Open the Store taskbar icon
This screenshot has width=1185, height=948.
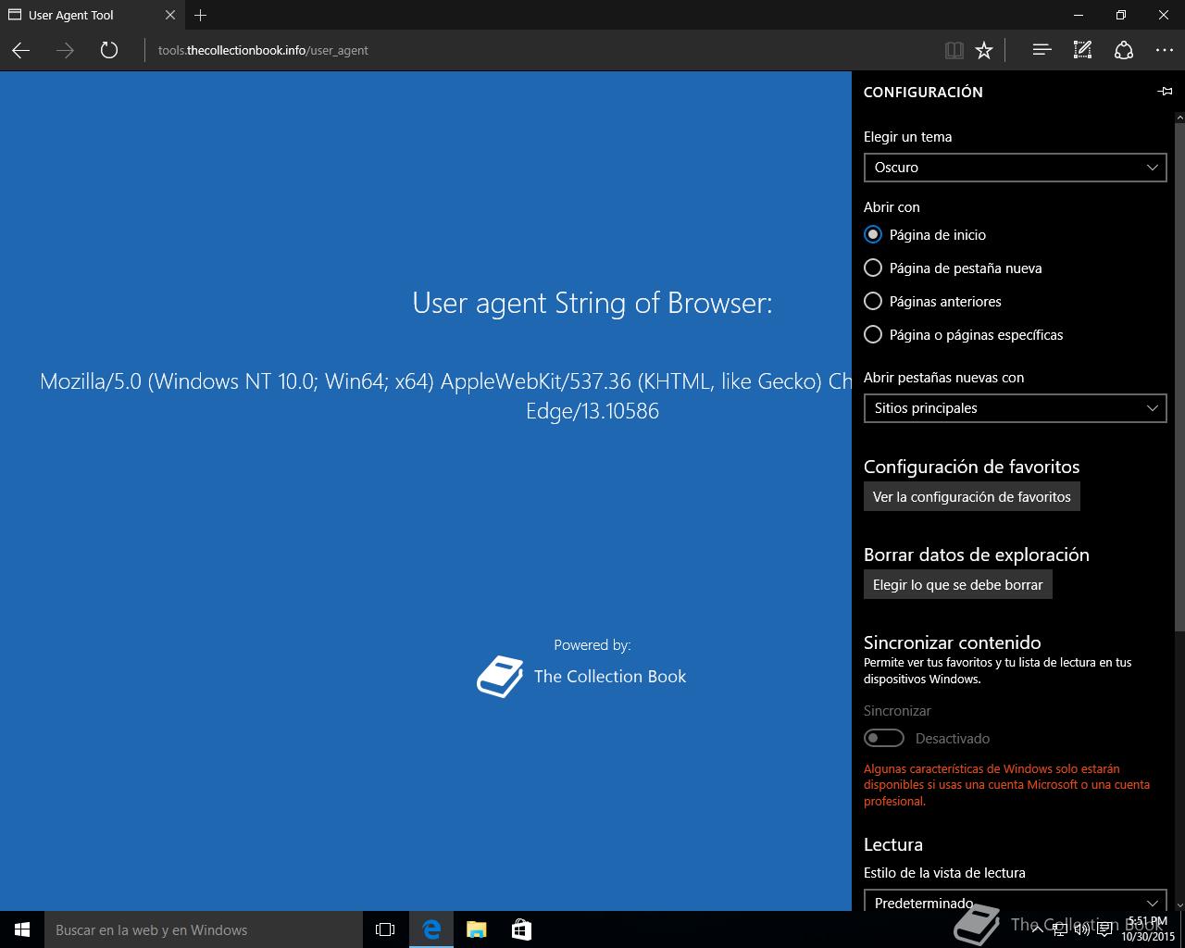[x=521, y=929]
